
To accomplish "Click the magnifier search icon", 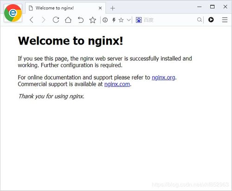I will pos(200,20).
